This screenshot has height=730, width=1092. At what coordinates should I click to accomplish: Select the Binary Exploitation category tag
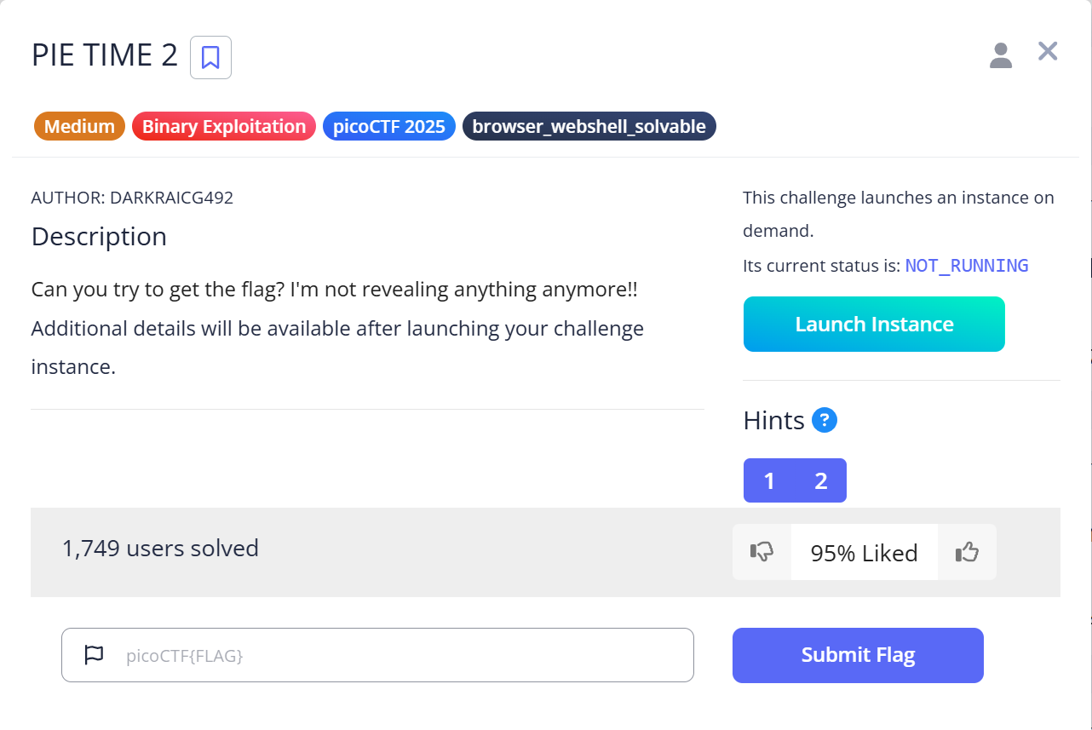point(224,127)
